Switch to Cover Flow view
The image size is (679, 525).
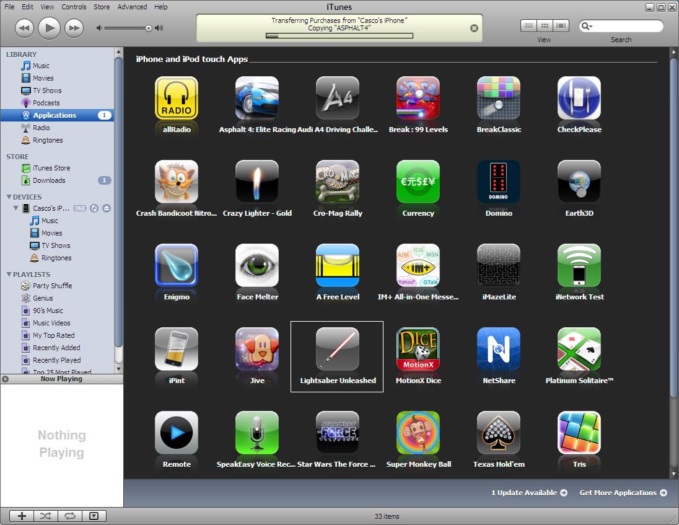561,26
